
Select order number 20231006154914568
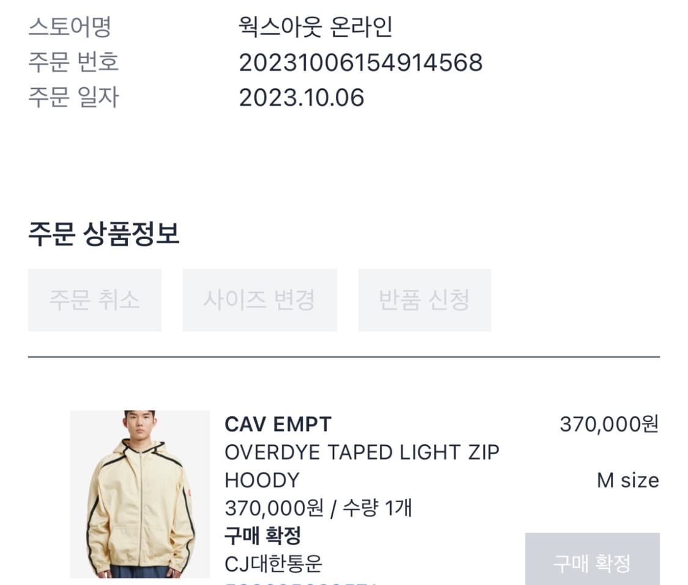pyautogui.click(x=360, y=62)
